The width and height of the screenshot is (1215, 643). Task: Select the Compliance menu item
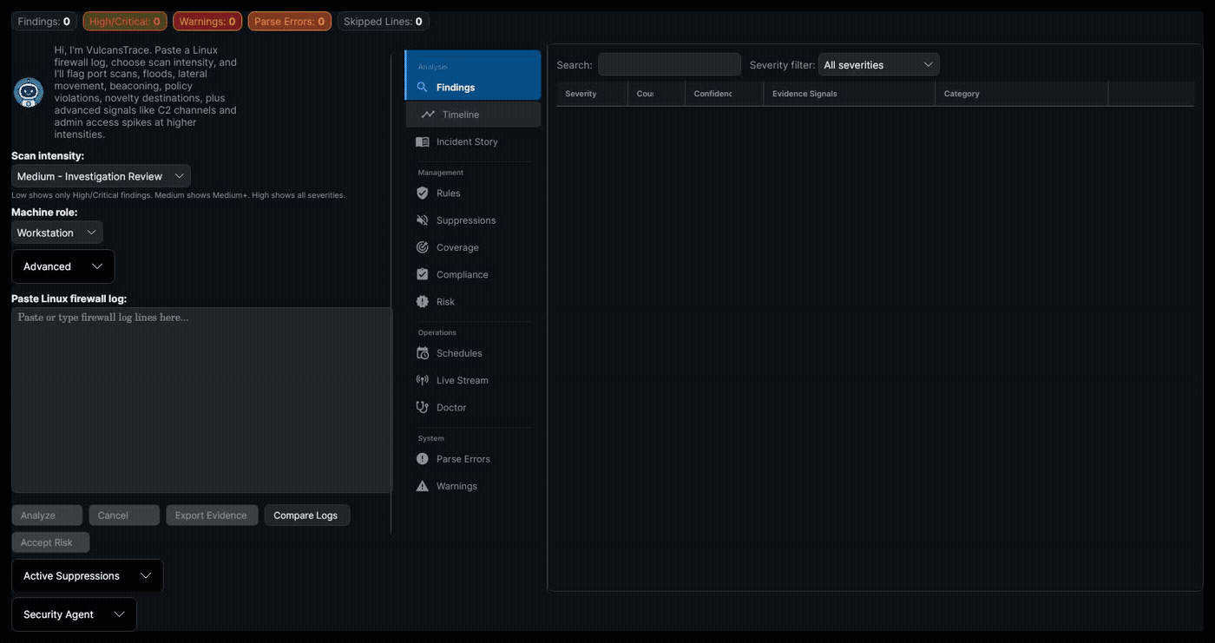coord(473,274)
